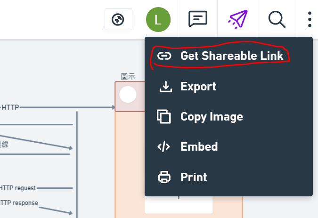Open search with the magnifying glass icon
This screenshot has width=318, height=218.
tap(277, 19)
